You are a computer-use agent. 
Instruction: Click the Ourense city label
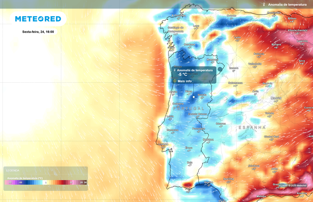(190, 44)
